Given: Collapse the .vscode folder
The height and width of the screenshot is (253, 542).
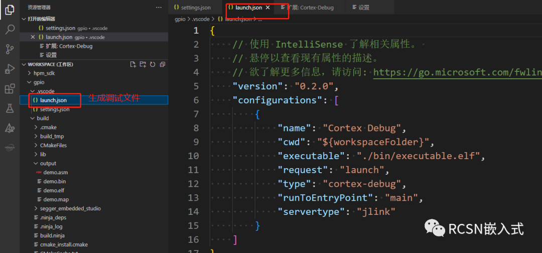Looking at the screenshot, I should pos(33,91).
